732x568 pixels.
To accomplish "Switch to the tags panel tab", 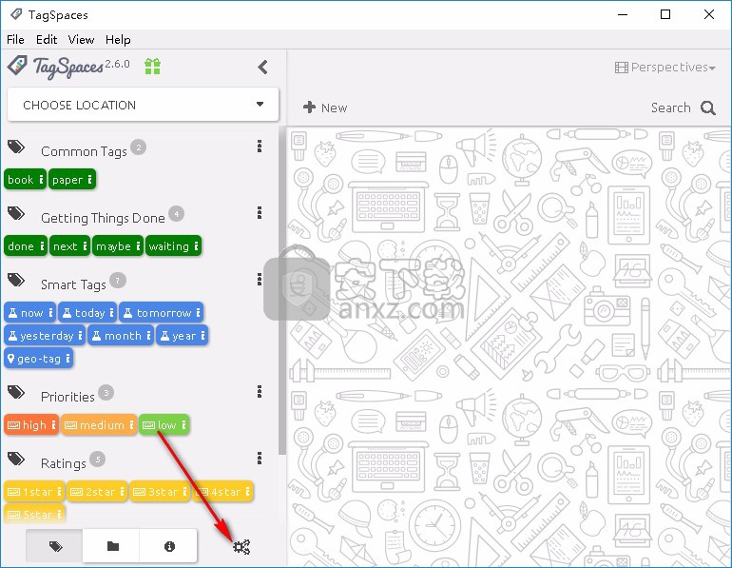I will (x=54, y=545).
